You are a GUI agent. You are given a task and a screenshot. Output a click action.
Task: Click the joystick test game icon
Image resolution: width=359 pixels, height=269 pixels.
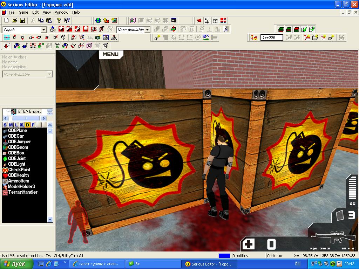(x=114, y=37)
